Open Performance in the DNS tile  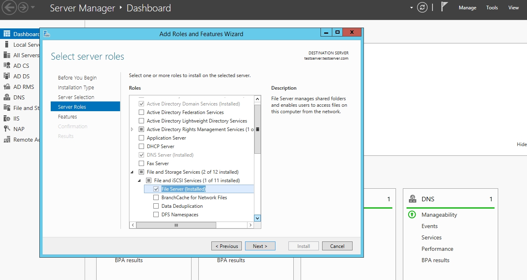437,249
